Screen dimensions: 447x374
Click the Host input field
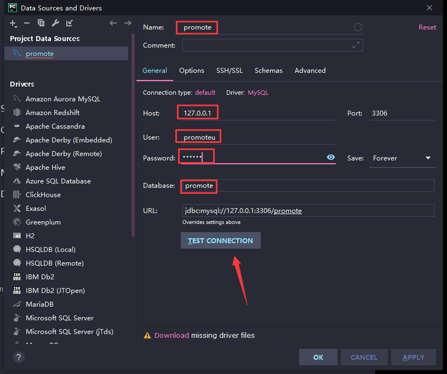coord(259,113)
